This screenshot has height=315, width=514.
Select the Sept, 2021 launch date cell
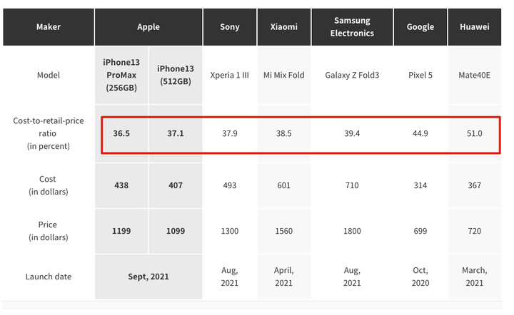(148, 277)
